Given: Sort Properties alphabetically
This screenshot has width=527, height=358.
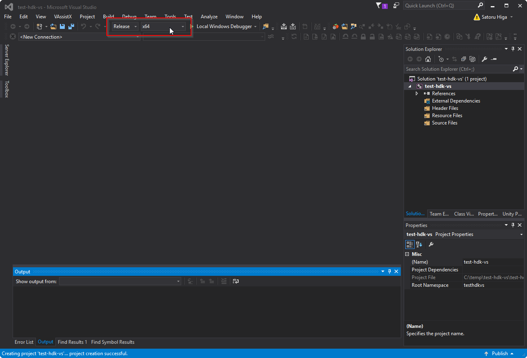Looking at the screenshot, I should [x=419, y=244].
